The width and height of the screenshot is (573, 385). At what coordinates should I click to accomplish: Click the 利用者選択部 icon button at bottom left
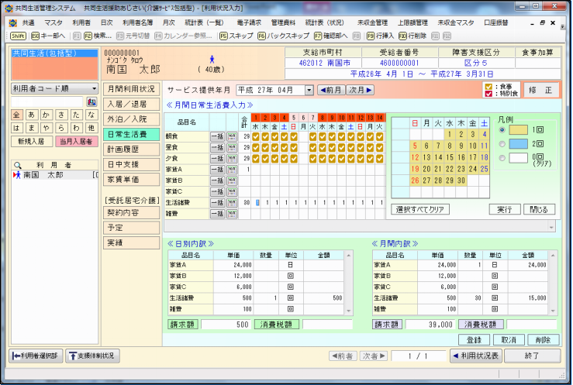point(36,356)
